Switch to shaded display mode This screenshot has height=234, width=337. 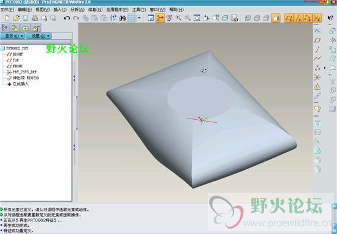276,18
